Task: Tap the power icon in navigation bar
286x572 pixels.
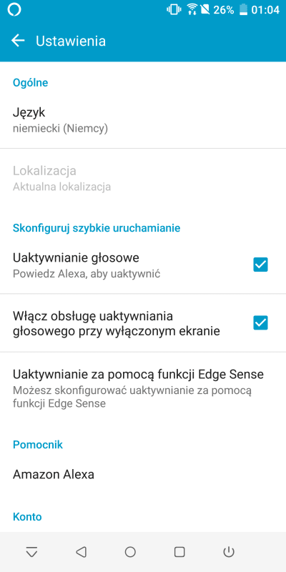Action: (x=229, y=552)
